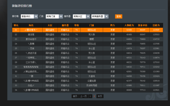Viewport: 170px width, 106px height.
Task: Click total value 123597
Action: tap(156, 30)
